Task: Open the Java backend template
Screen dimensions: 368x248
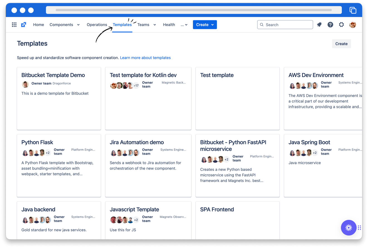Action: click(38, 210)
